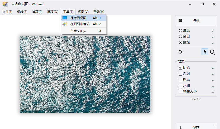Expand the 阴影 settings chevron
220x129 pixels.
point(213,68)
